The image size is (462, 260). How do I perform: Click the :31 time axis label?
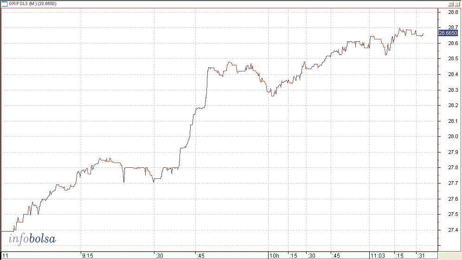click(421, 255)
